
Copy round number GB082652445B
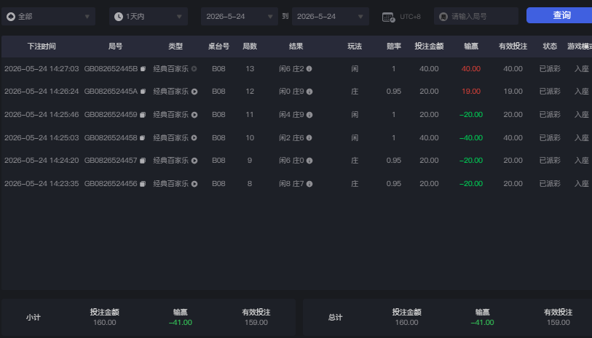click(143, 69)
